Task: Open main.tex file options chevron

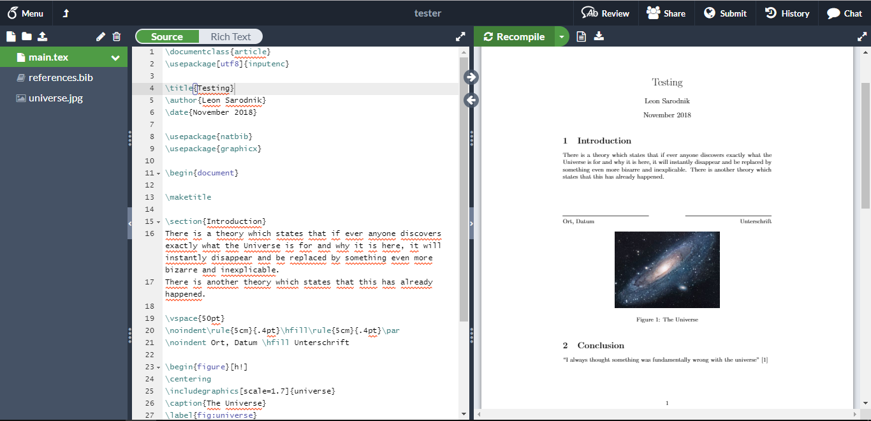Action: click(115, 58)
